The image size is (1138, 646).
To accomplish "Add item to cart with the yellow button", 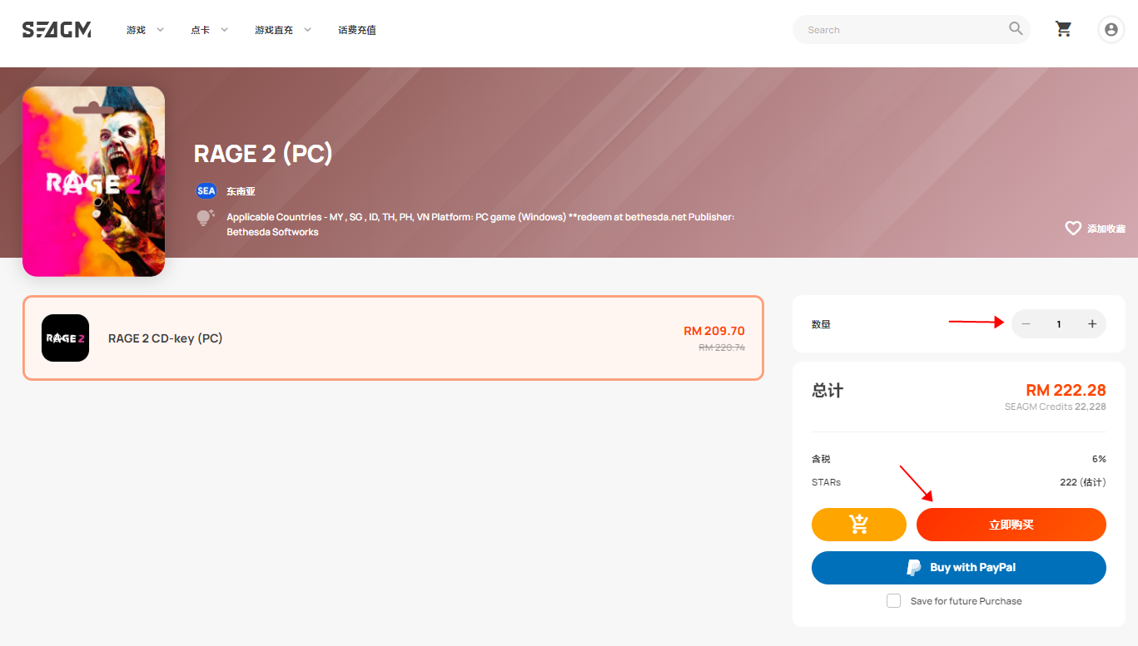I will point(858,525).
